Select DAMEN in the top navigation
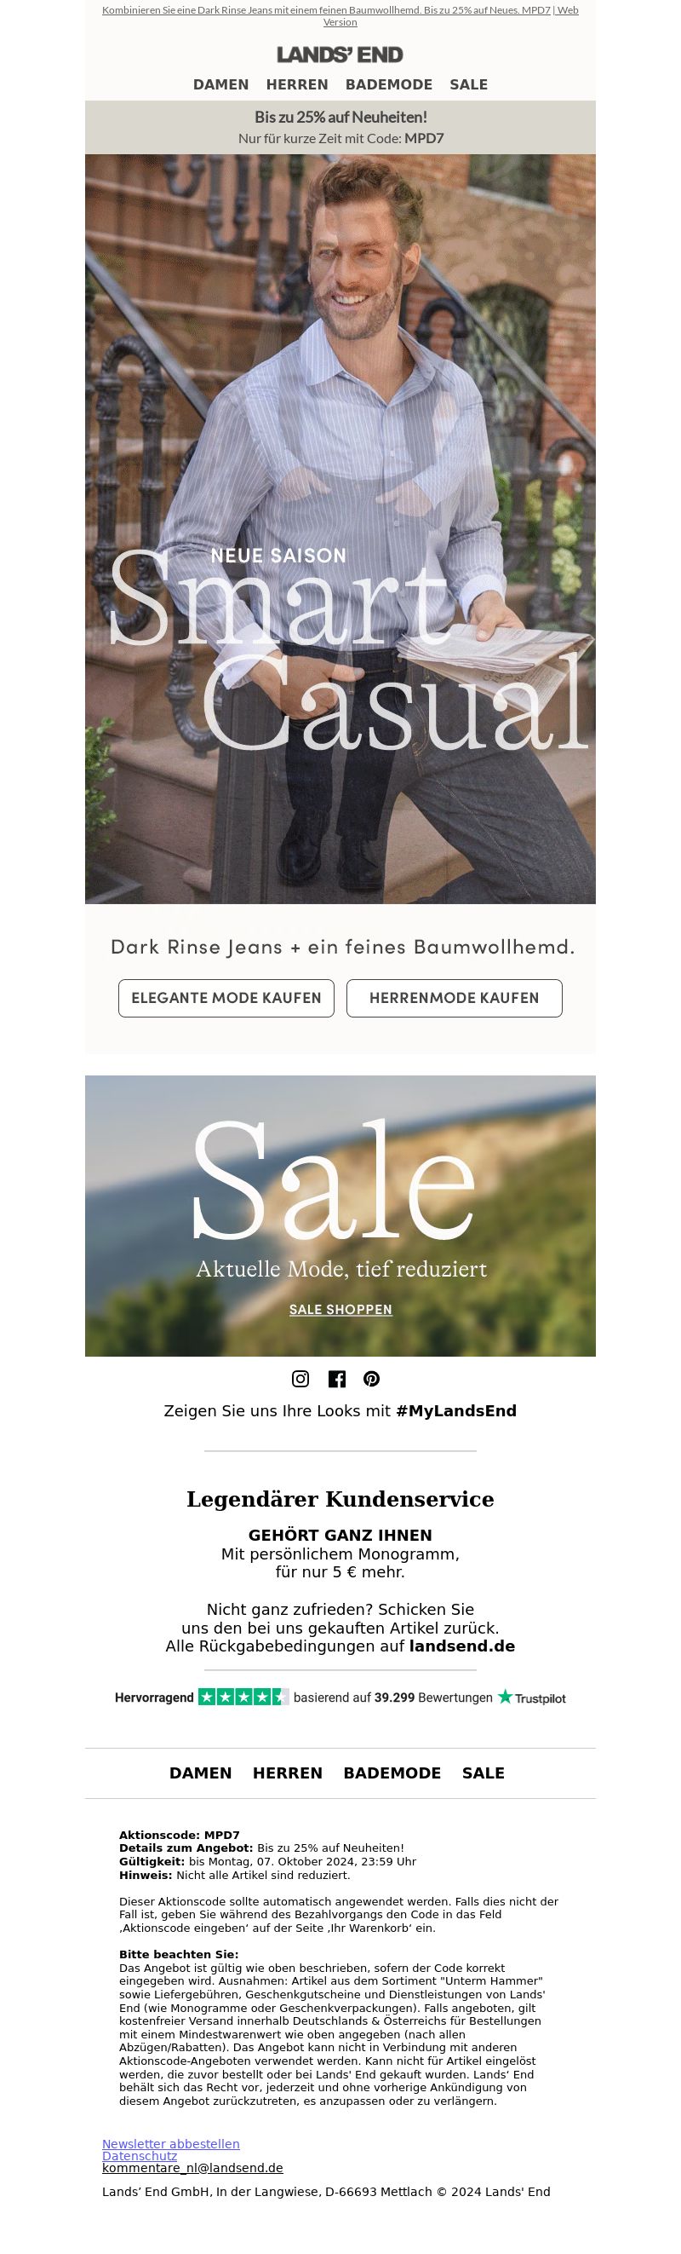Image resolution: width=681 pixels, height=2254 pixels. [220, 84]
